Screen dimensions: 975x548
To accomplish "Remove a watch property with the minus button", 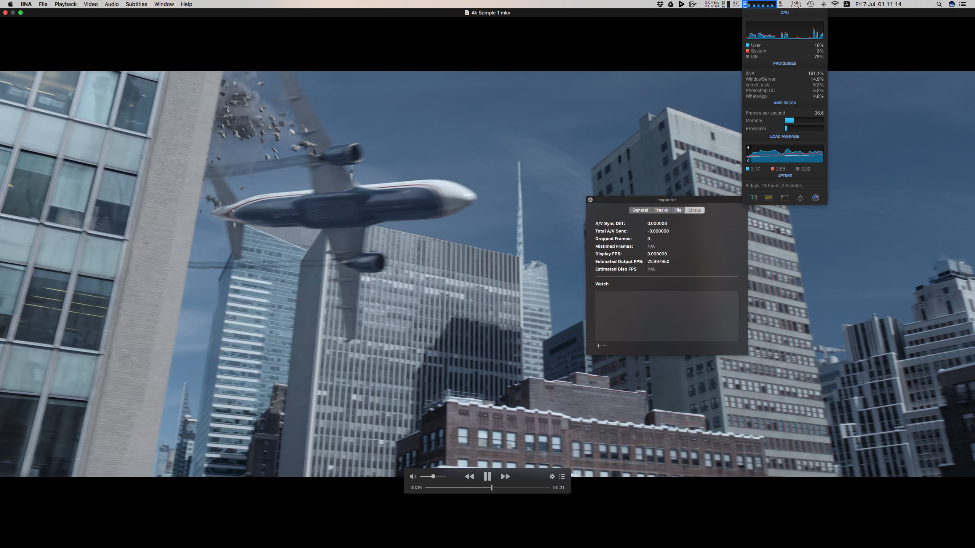I will point(605,346).
